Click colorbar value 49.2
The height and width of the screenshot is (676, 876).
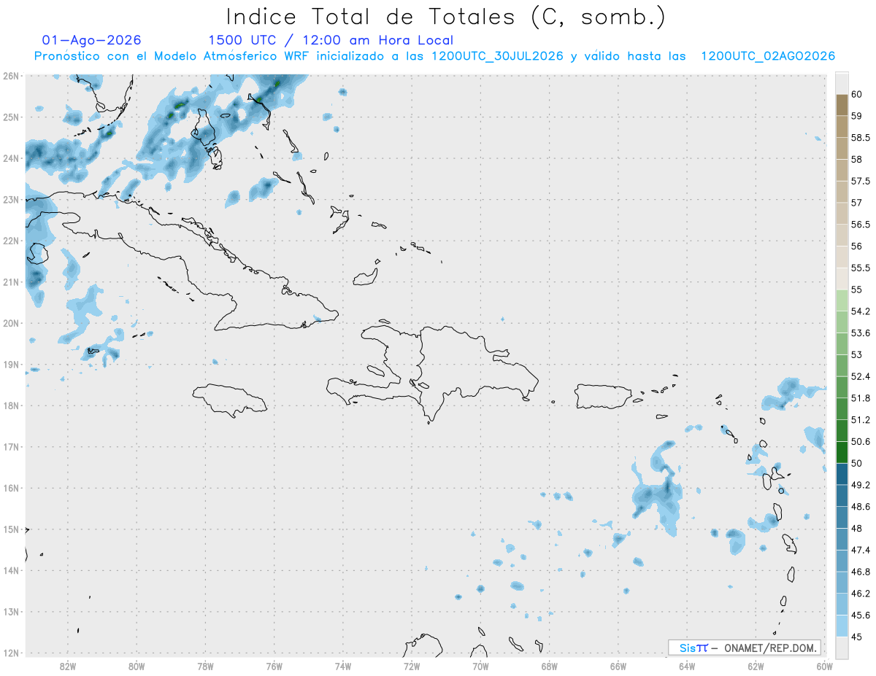[x=860, y=485]
